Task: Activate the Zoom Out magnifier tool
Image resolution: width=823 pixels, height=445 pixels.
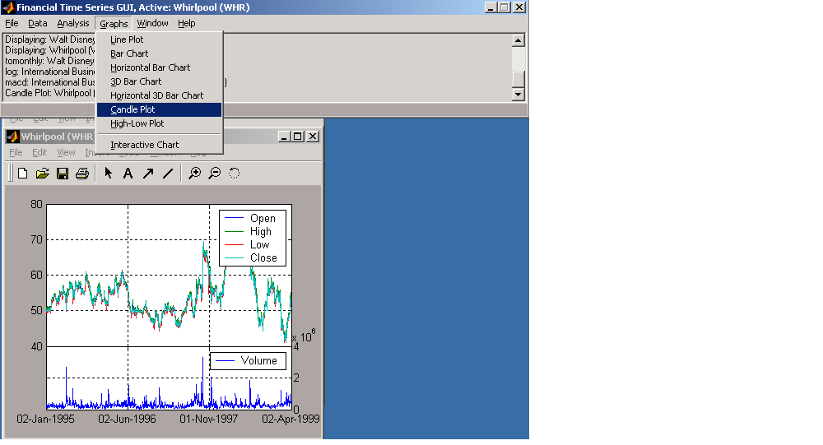Action: pyautogui.click(x=215, y=174)
